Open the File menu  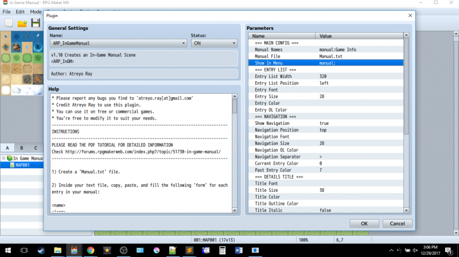tap(6, 11)
